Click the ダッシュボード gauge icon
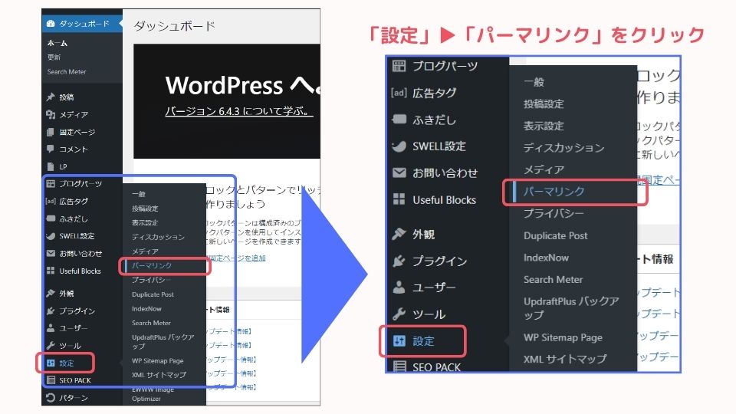 tap(51, 24)
